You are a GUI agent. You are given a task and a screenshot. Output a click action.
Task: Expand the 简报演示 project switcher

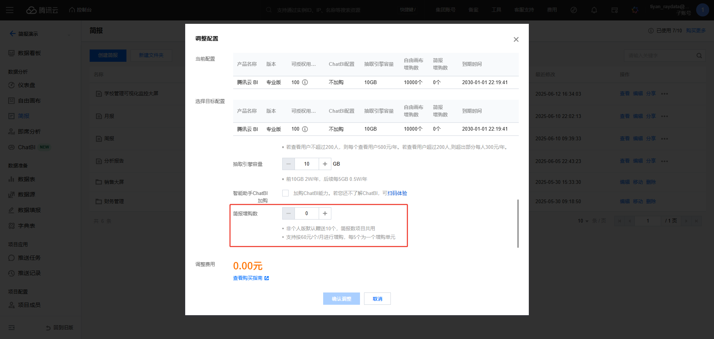pos(69,34)
